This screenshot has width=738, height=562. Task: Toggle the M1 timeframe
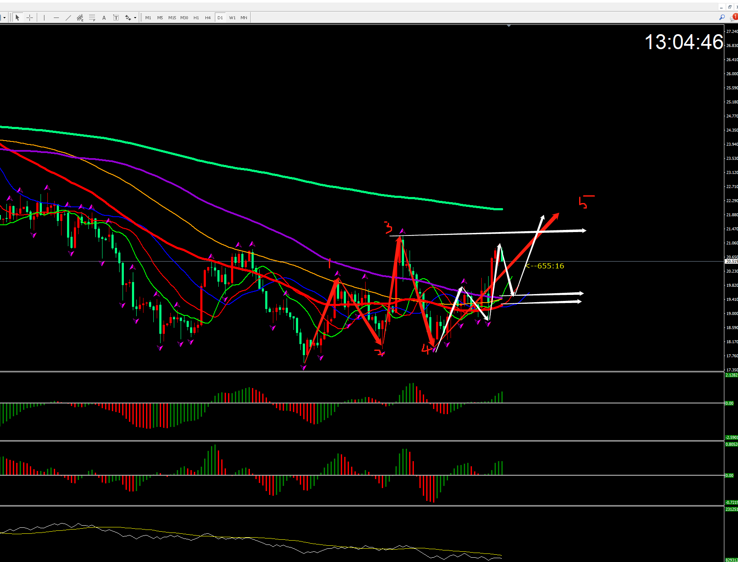pyautogui.click(x=148, y=18)
